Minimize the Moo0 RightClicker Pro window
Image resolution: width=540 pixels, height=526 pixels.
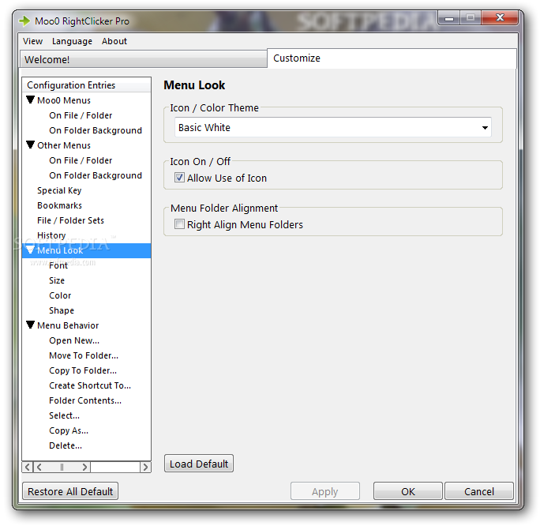[x=448, y=18]
